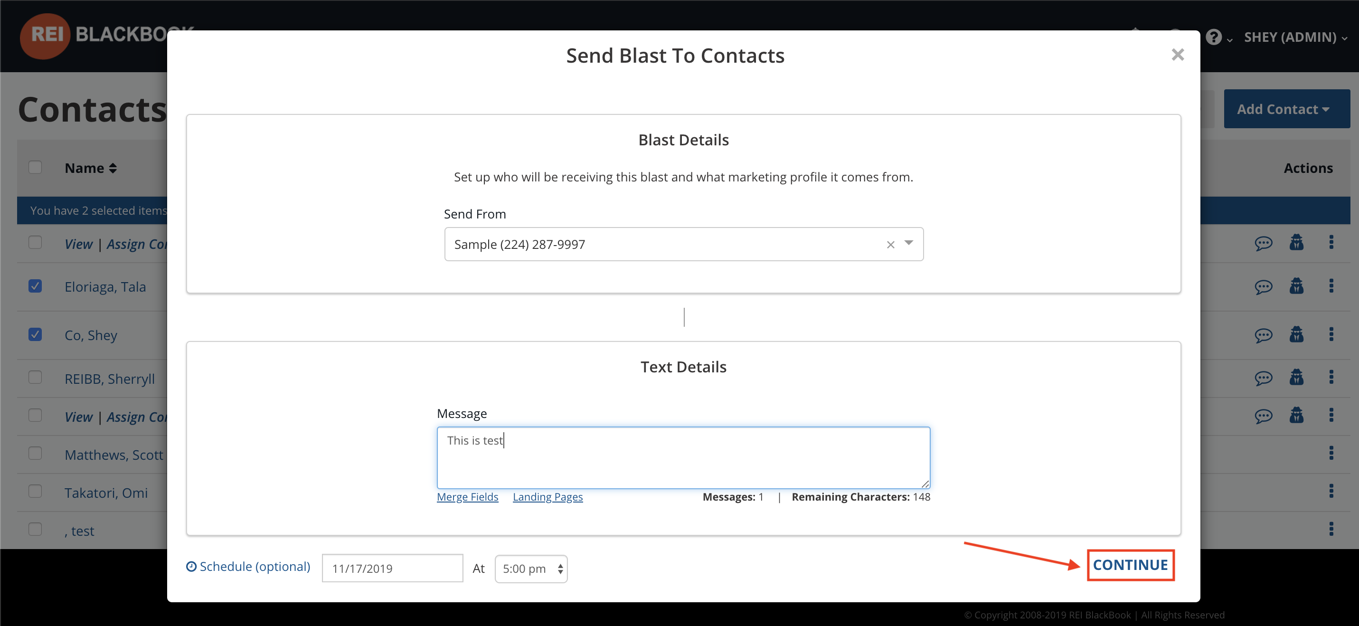Sort contacts by Name column
Viewport: 1359px width, 626px height.
point(91,168)
